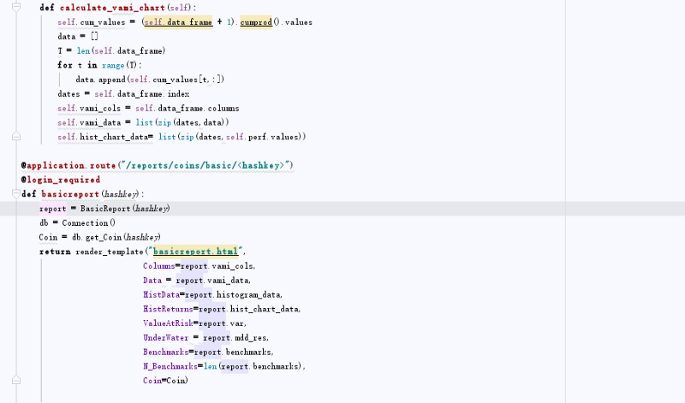
Task: Click fold end marker beside hist_chart_data line
Action: pyautogui.click(x=15, y=137)
